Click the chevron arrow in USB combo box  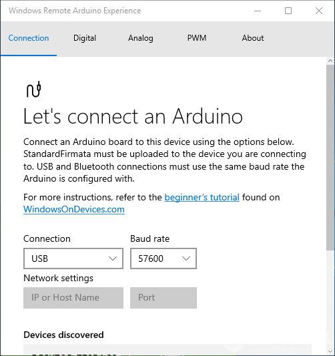[113, 258]
